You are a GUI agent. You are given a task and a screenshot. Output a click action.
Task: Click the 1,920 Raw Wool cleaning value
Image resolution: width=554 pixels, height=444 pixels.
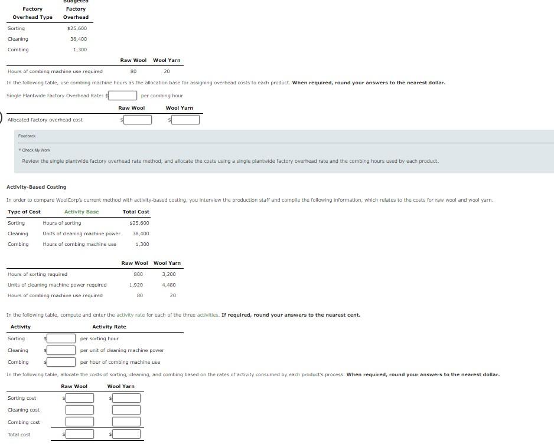[136, 285]
